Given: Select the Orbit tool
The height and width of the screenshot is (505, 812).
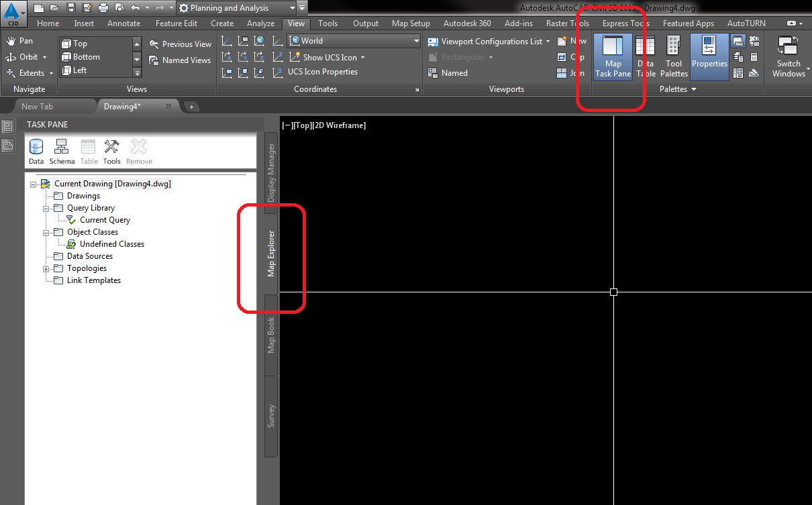Looking at the screenshot, I should pos(22,57).
